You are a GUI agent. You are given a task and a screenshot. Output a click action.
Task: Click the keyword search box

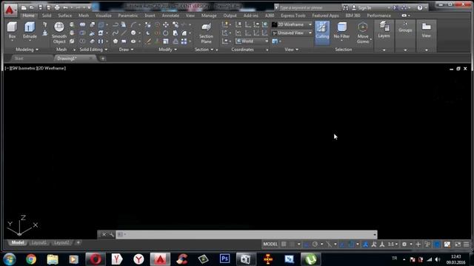(309, 7)
